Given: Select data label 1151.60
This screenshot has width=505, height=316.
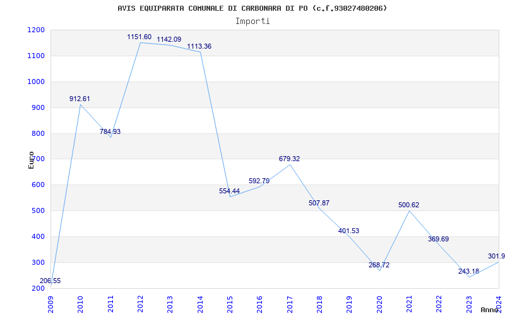Looking at the screenshot, I should coord(139,37).
